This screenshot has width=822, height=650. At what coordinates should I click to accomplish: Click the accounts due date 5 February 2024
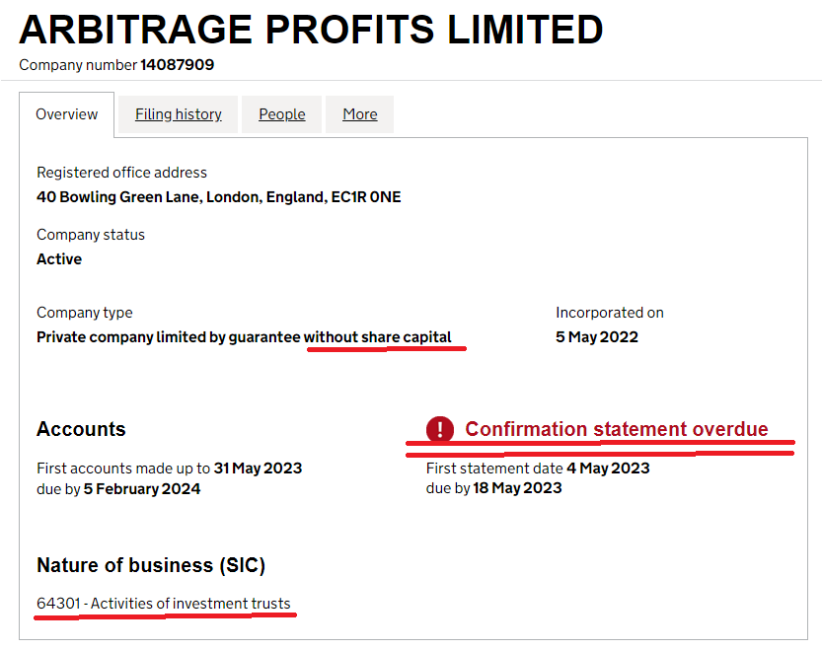point(141,489)
